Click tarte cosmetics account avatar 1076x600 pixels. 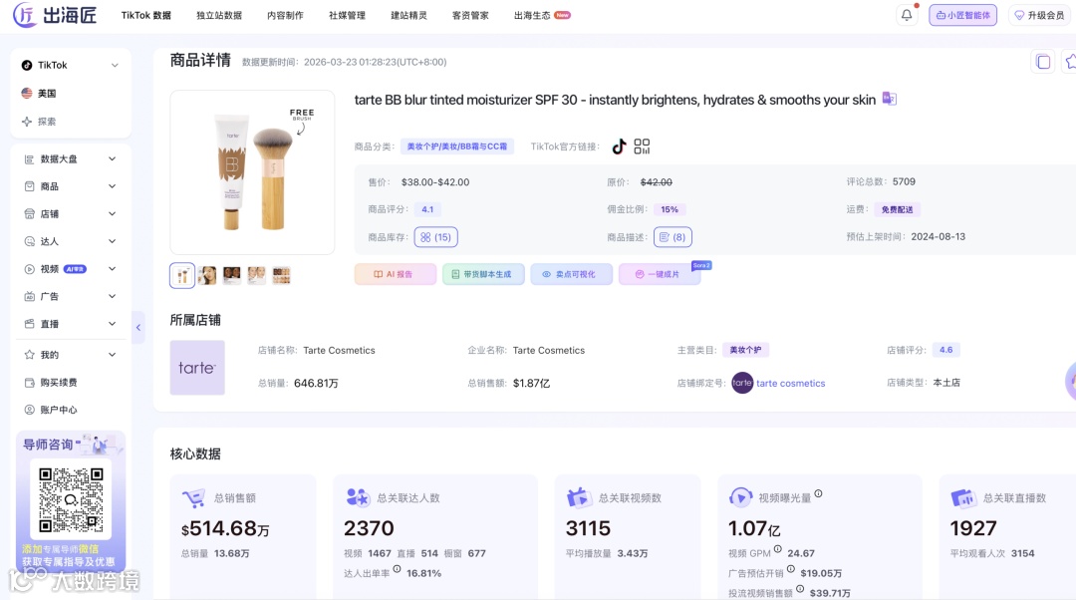pos(742,383)
